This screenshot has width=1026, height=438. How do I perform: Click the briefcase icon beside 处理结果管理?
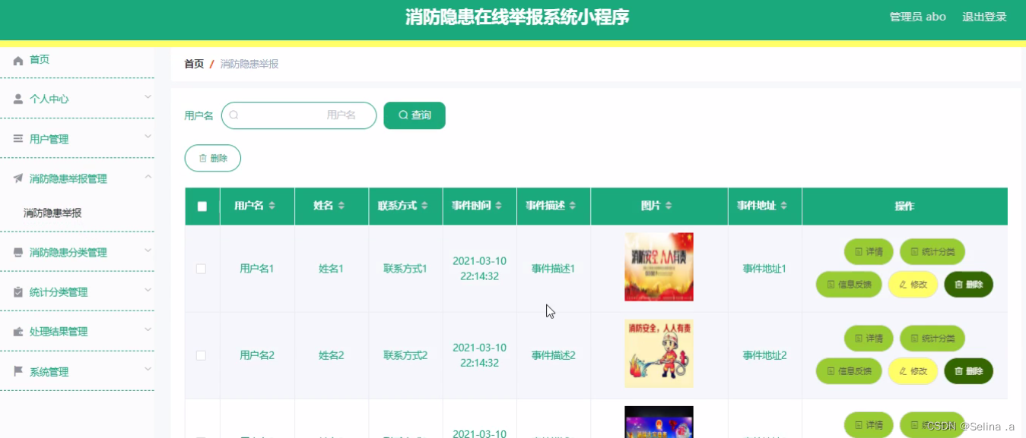point(18,332)
